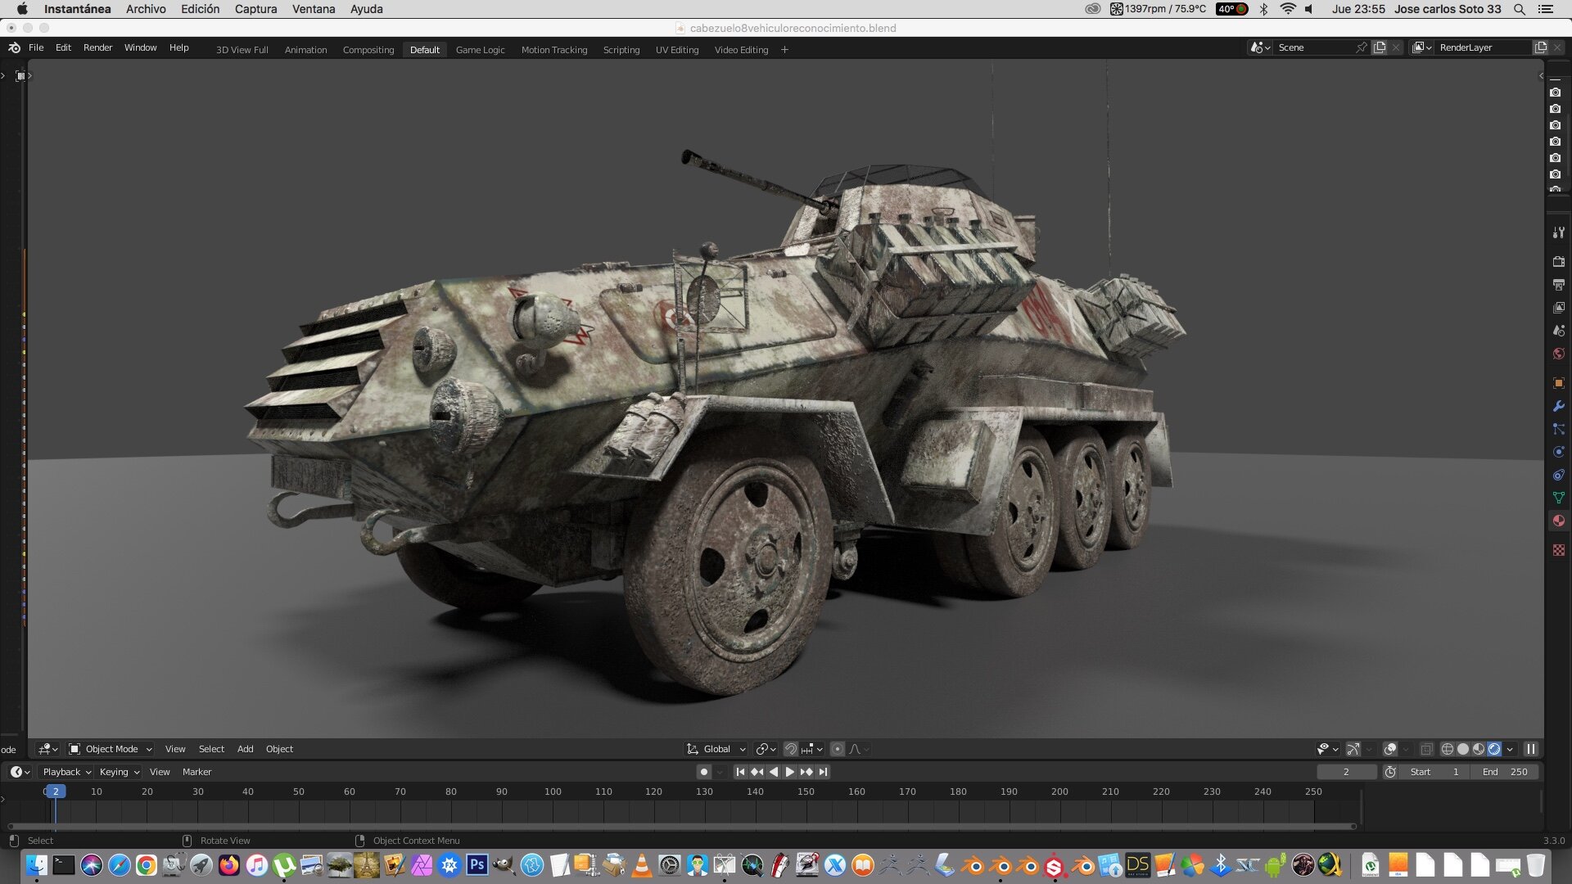
Task: Open the Output properties tab
Action: (x=1558, y=285)
